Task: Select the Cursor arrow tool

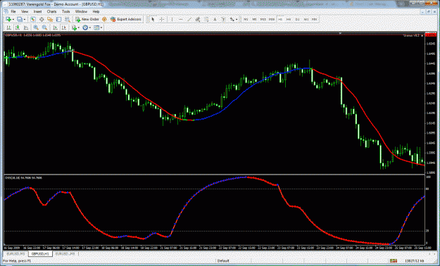Action: coord(153,20)
